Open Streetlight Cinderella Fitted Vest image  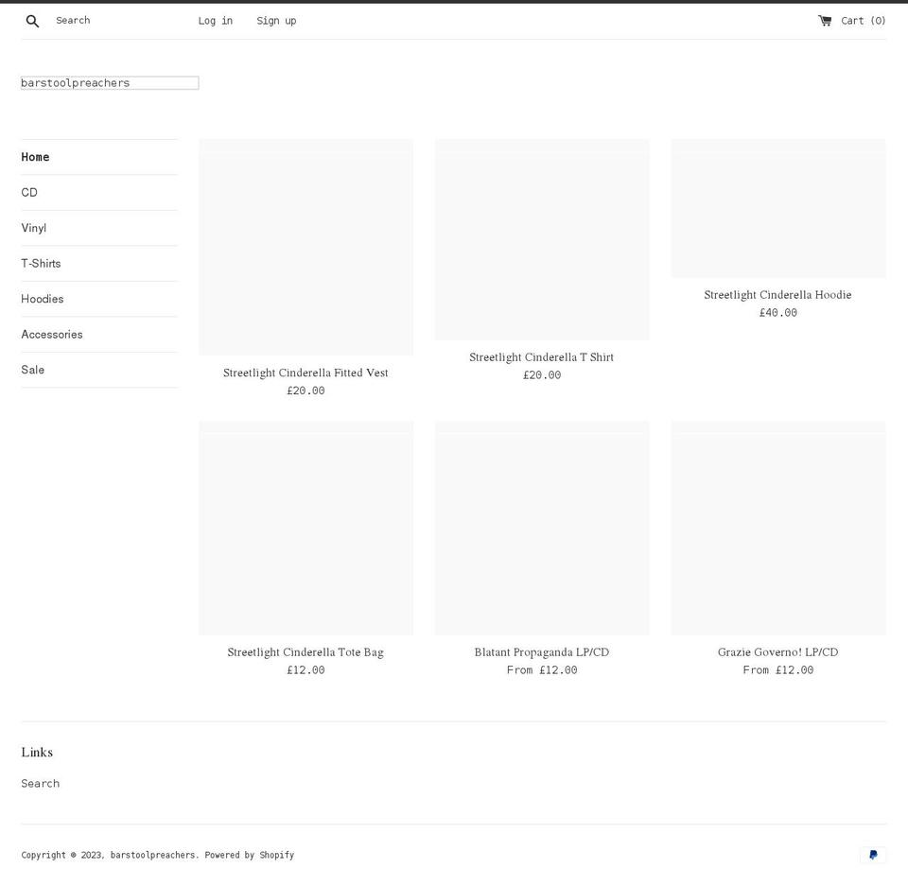306,247
